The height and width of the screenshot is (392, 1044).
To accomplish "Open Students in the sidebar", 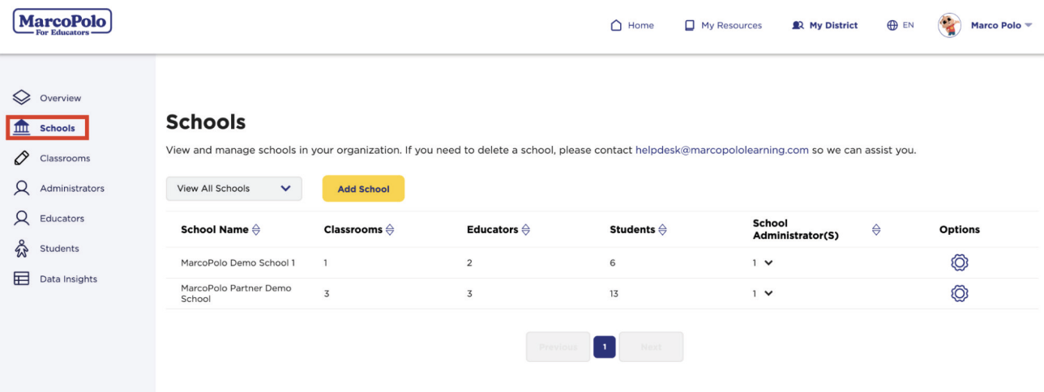I will [x=59, y=249].
